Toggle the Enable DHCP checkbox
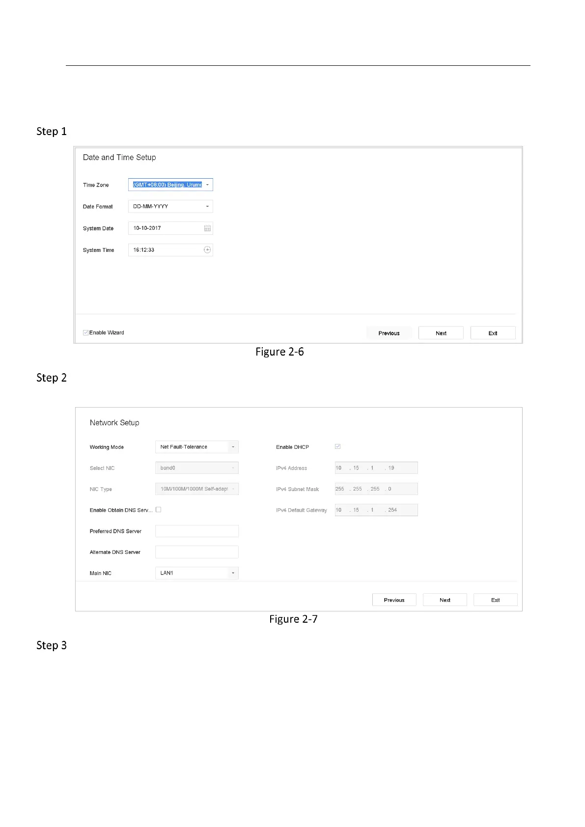Viewport: 585px width, 827px height. [337, 446]
